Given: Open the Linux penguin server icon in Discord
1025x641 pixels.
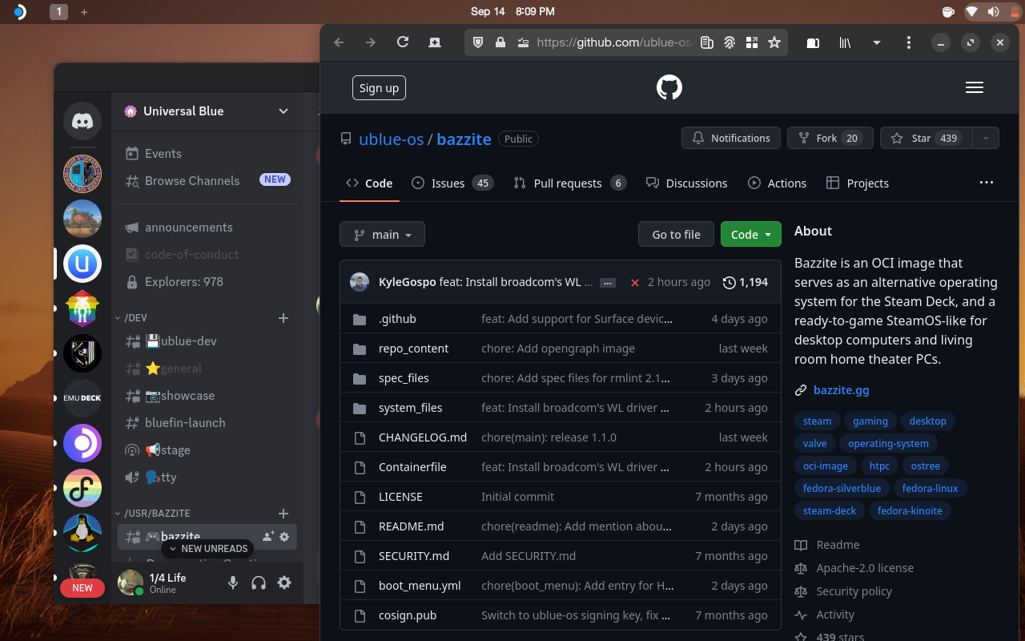Looking at the screenshot, I should tap(82, 533).
